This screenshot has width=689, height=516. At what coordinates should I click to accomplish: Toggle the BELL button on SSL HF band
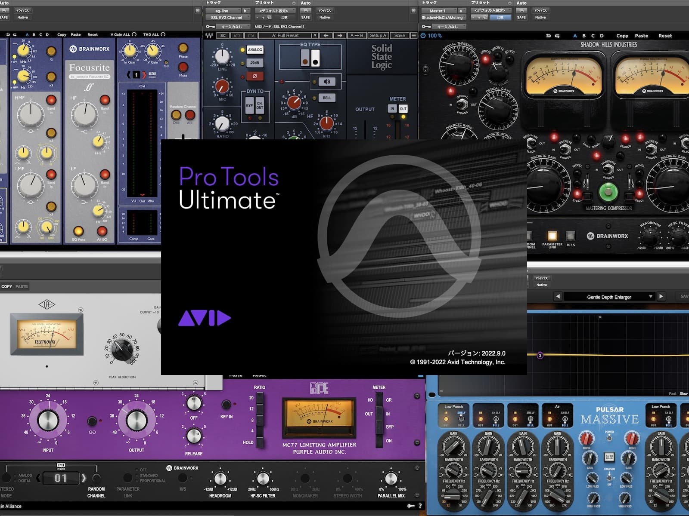(327, 98)
